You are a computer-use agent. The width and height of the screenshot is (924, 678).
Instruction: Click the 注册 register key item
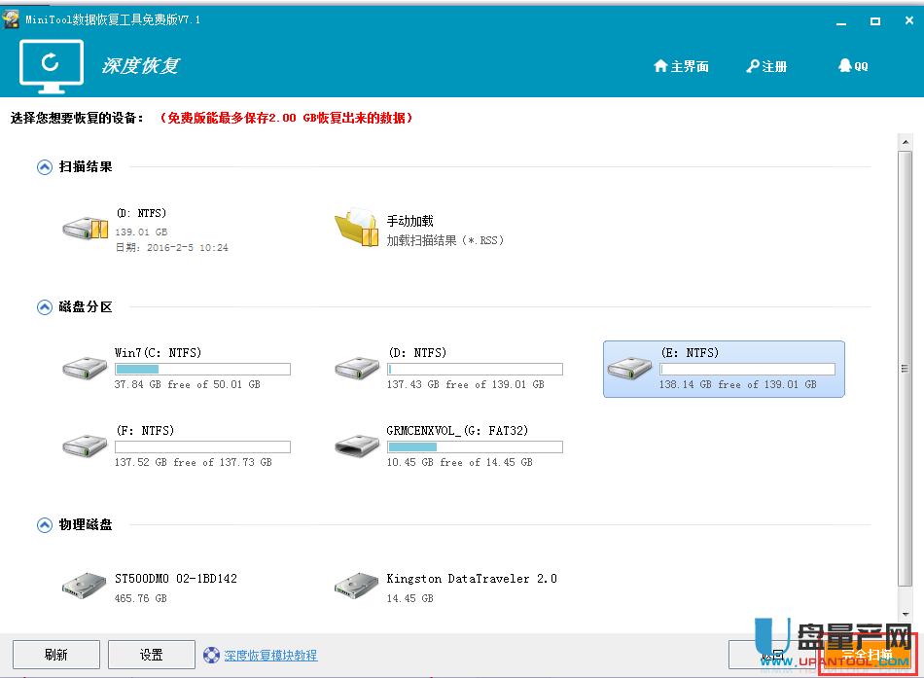(766, 66)
